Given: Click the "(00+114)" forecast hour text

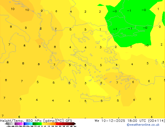Looking at the screenshot, I should [157, 121].
